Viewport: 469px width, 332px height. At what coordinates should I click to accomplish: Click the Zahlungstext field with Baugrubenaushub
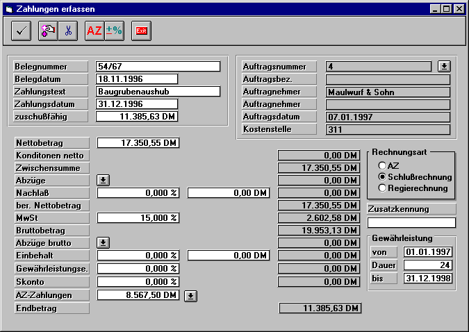[x=158, y=92]
